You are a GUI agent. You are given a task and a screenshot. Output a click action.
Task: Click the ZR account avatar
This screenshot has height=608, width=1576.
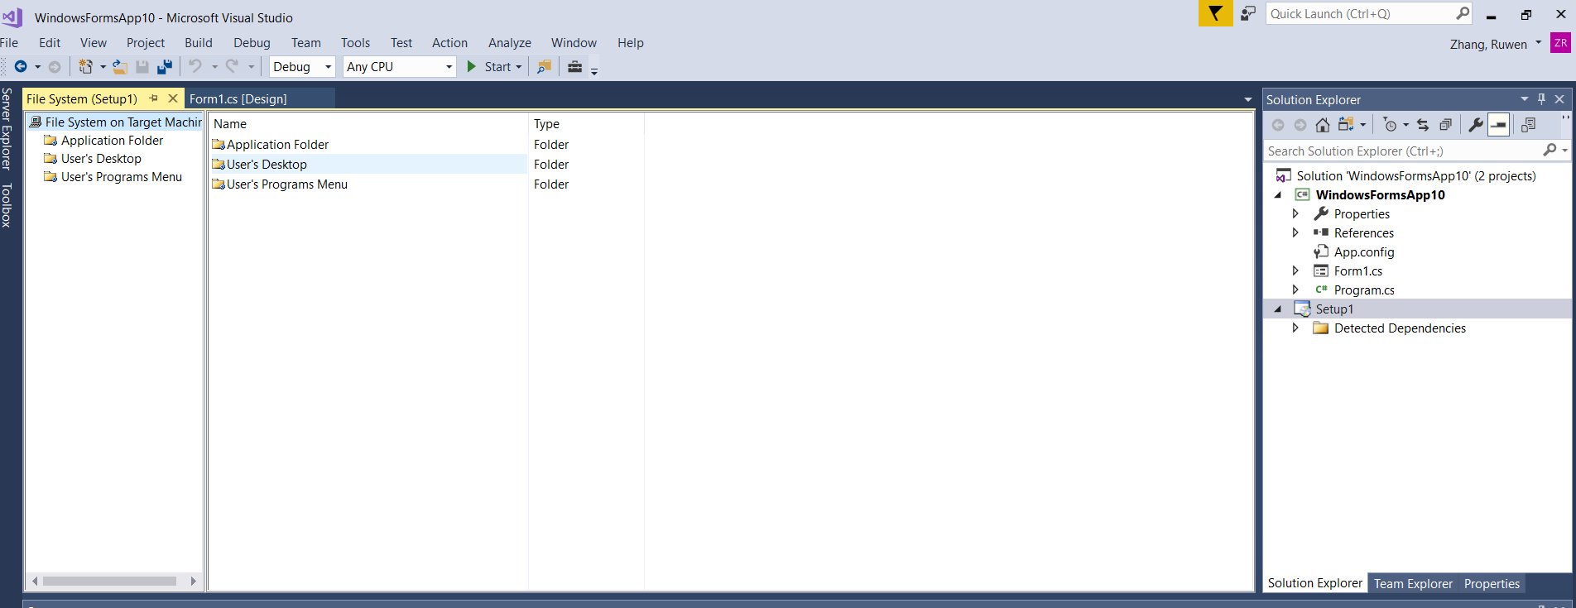click(x=1560, y=44)
